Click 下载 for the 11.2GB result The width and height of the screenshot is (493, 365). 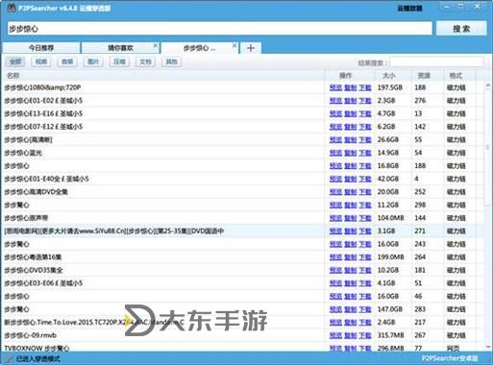[x=365, y=205]
